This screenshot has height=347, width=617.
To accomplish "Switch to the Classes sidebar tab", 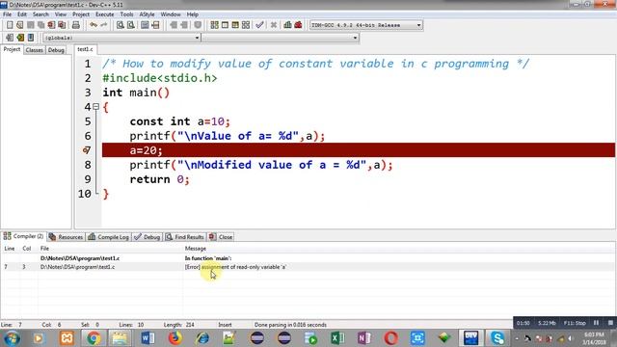I will (35, 50).
